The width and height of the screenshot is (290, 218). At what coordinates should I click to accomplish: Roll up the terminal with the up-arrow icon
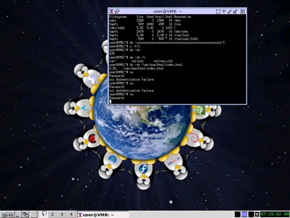click(224, 12)
